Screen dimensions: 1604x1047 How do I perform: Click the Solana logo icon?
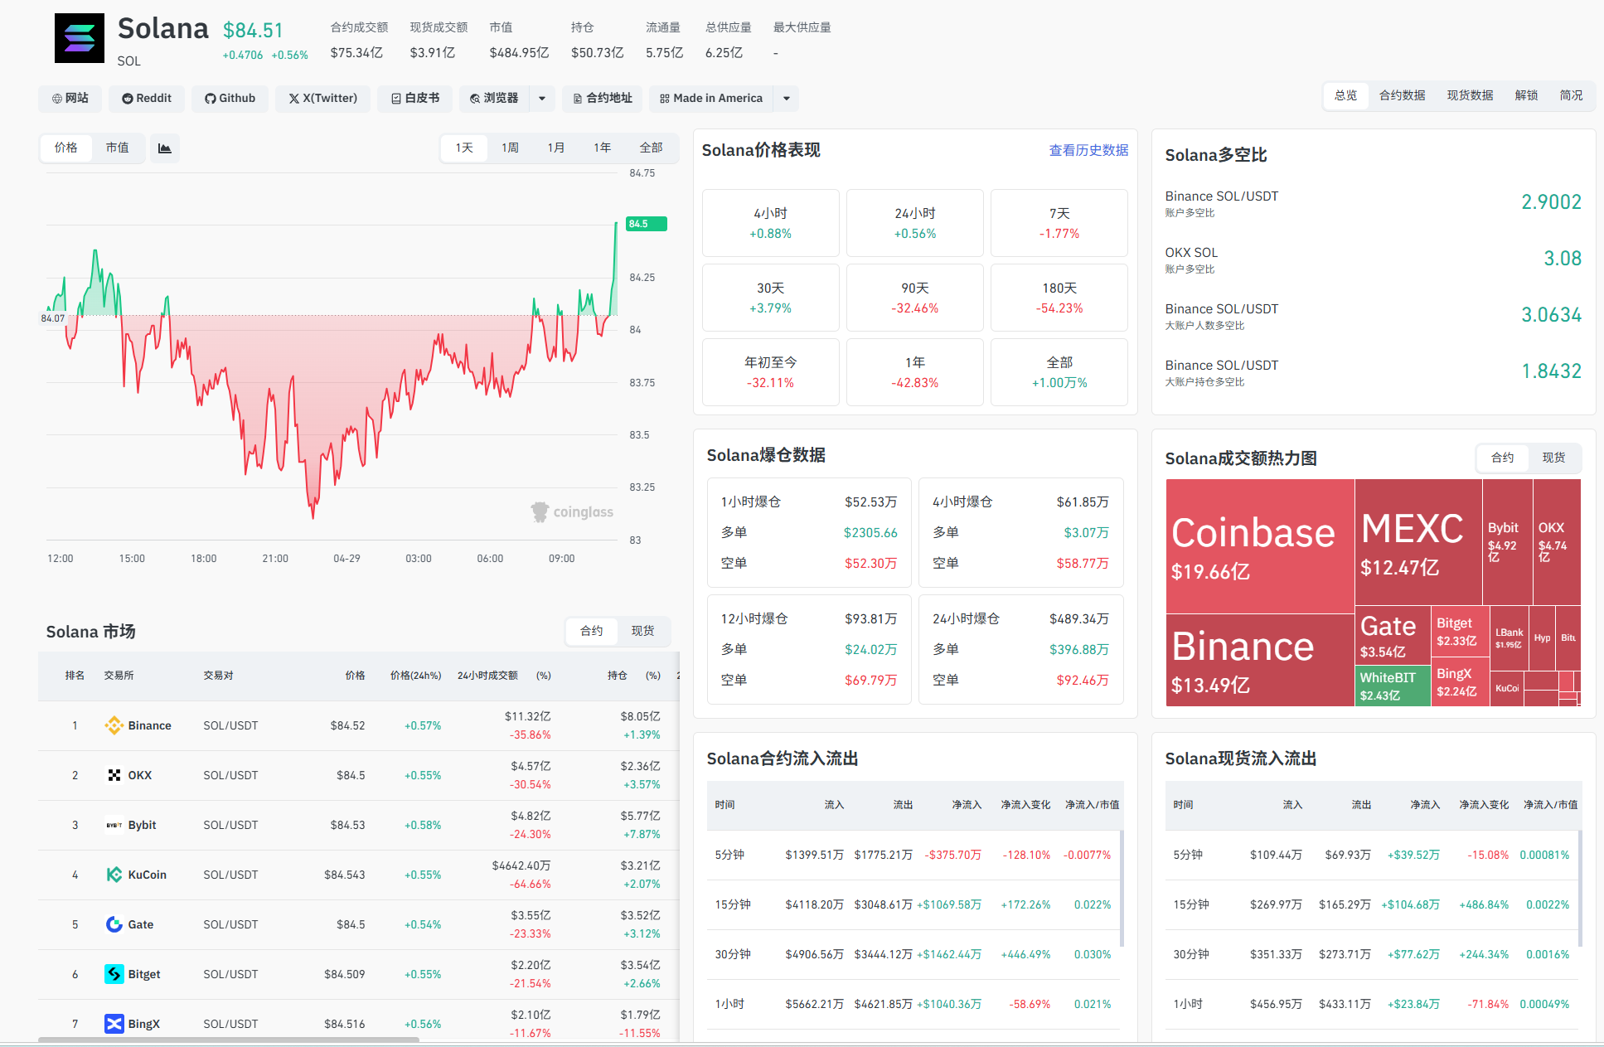tap(80, 38)
